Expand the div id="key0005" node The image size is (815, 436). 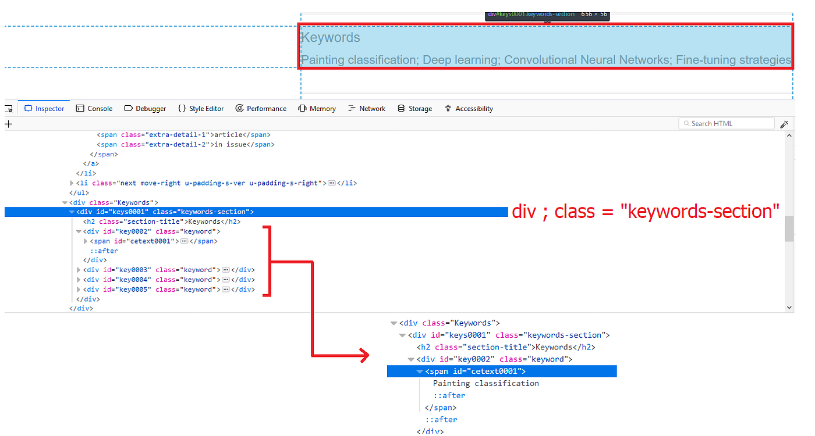tap(79, 290)
